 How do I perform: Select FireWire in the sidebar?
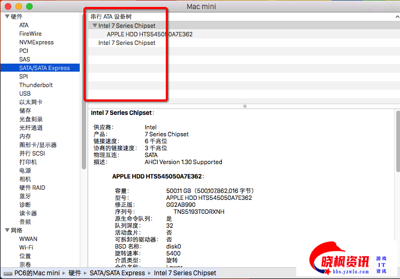click(30, 34)
